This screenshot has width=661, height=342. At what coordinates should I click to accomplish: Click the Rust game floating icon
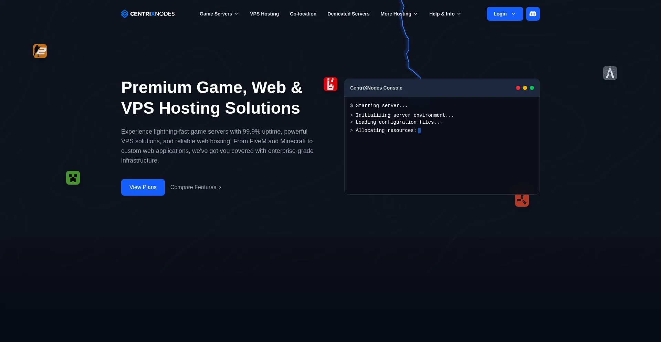pyautogui.click(x=522, y=200)
